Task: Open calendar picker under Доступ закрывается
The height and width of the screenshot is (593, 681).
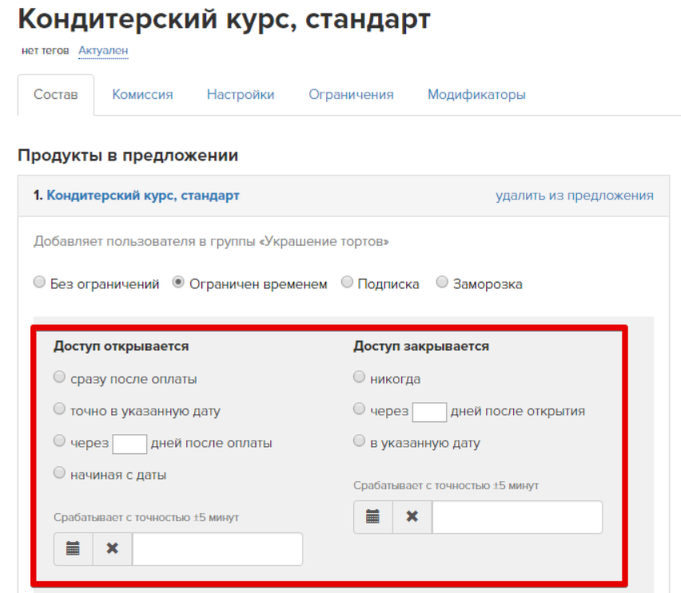Action: point(372,516)
